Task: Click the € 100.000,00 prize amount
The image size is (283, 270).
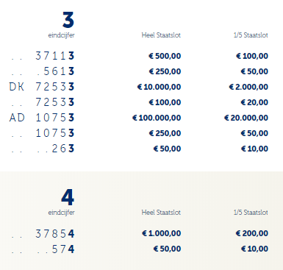Action: 157,118
